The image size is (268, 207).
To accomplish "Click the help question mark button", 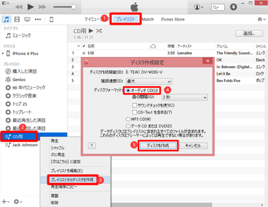I will (x=92, y=146).
